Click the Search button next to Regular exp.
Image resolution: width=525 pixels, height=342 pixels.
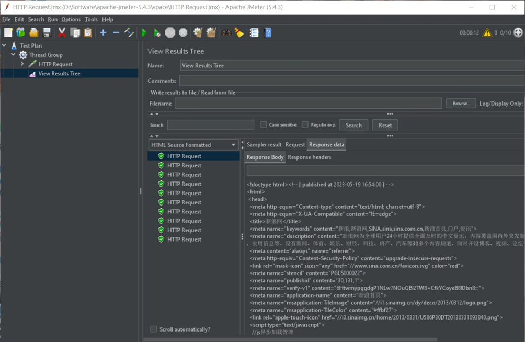click(353, 125)
